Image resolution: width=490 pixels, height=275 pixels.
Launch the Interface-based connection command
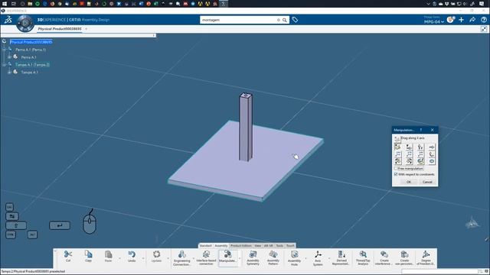tap(206, 258)
